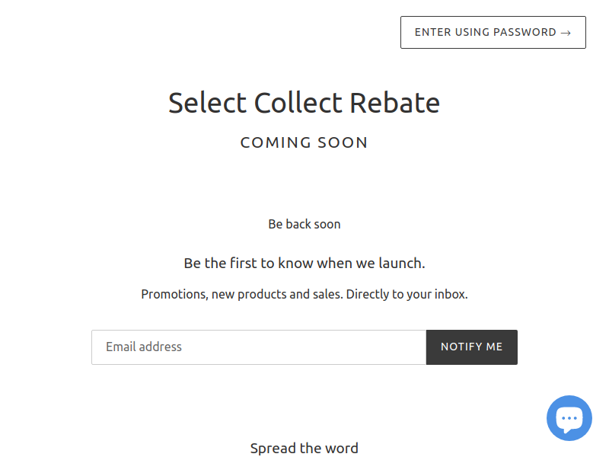The image size is (609, 457).
Task: Click the arrow icon beside Enter Using Password
Action: click(566, 33)
